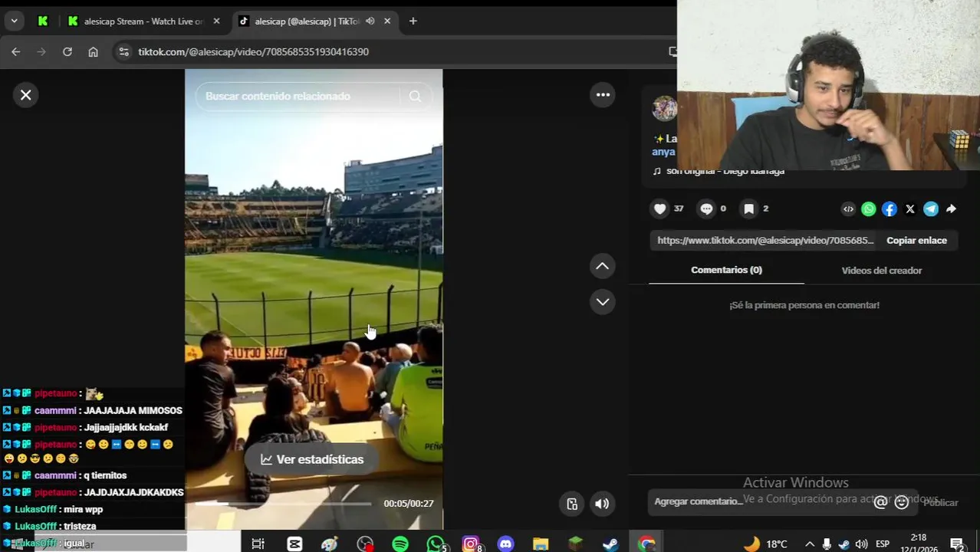Get embed code icon

tap(848, 209)
